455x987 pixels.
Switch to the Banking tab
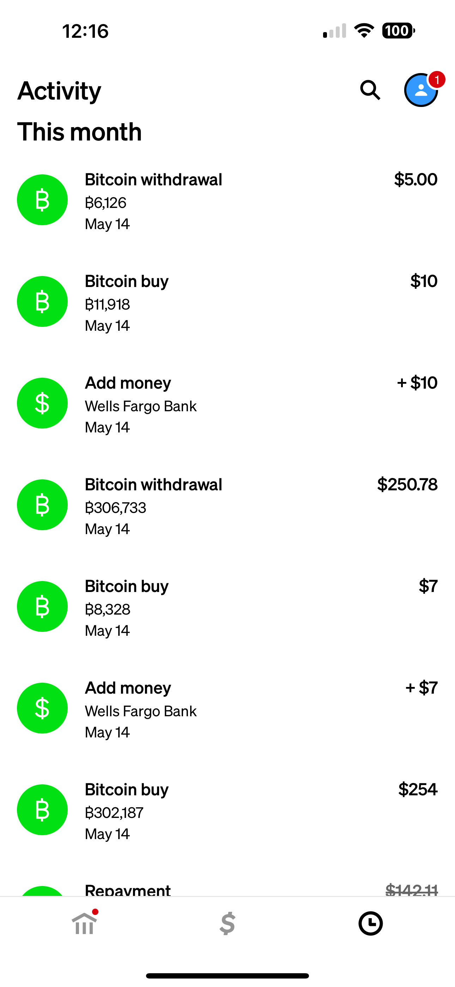[x=85, y=923]
